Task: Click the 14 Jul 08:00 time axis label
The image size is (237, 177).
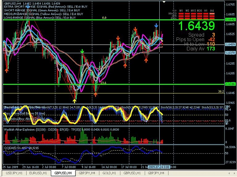Action: pyautogui.click(x=109, y=167)
